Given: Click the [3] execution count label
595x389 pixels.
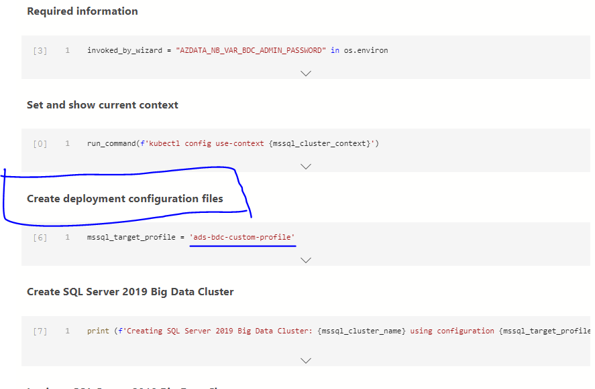Looking at the screenshot, I should [x=40, y=50].
